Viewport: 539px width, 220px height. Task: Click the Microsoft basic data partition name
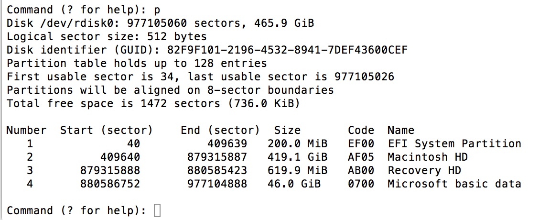tap(454, 184)
